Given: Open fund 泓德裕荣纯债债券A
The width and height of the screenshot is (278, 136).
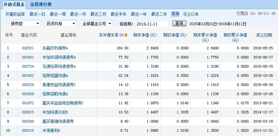Looking at the screenshot, I should [59, 67].
